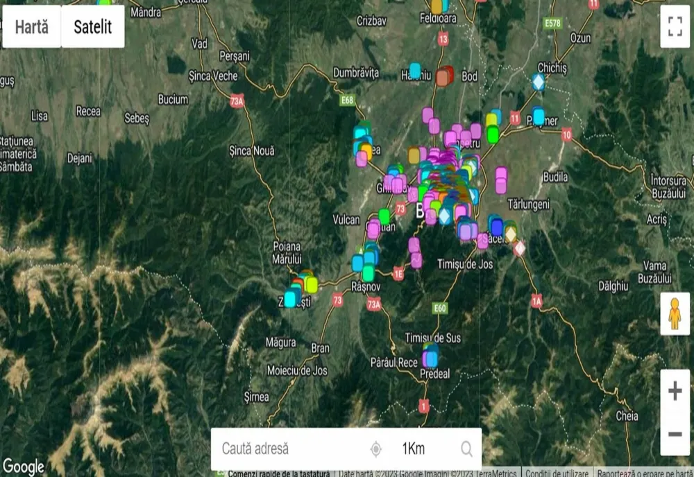Viewport: 694px width, 477px height.
Task: Open the Google logo link
Action: (x=23, y=467)
